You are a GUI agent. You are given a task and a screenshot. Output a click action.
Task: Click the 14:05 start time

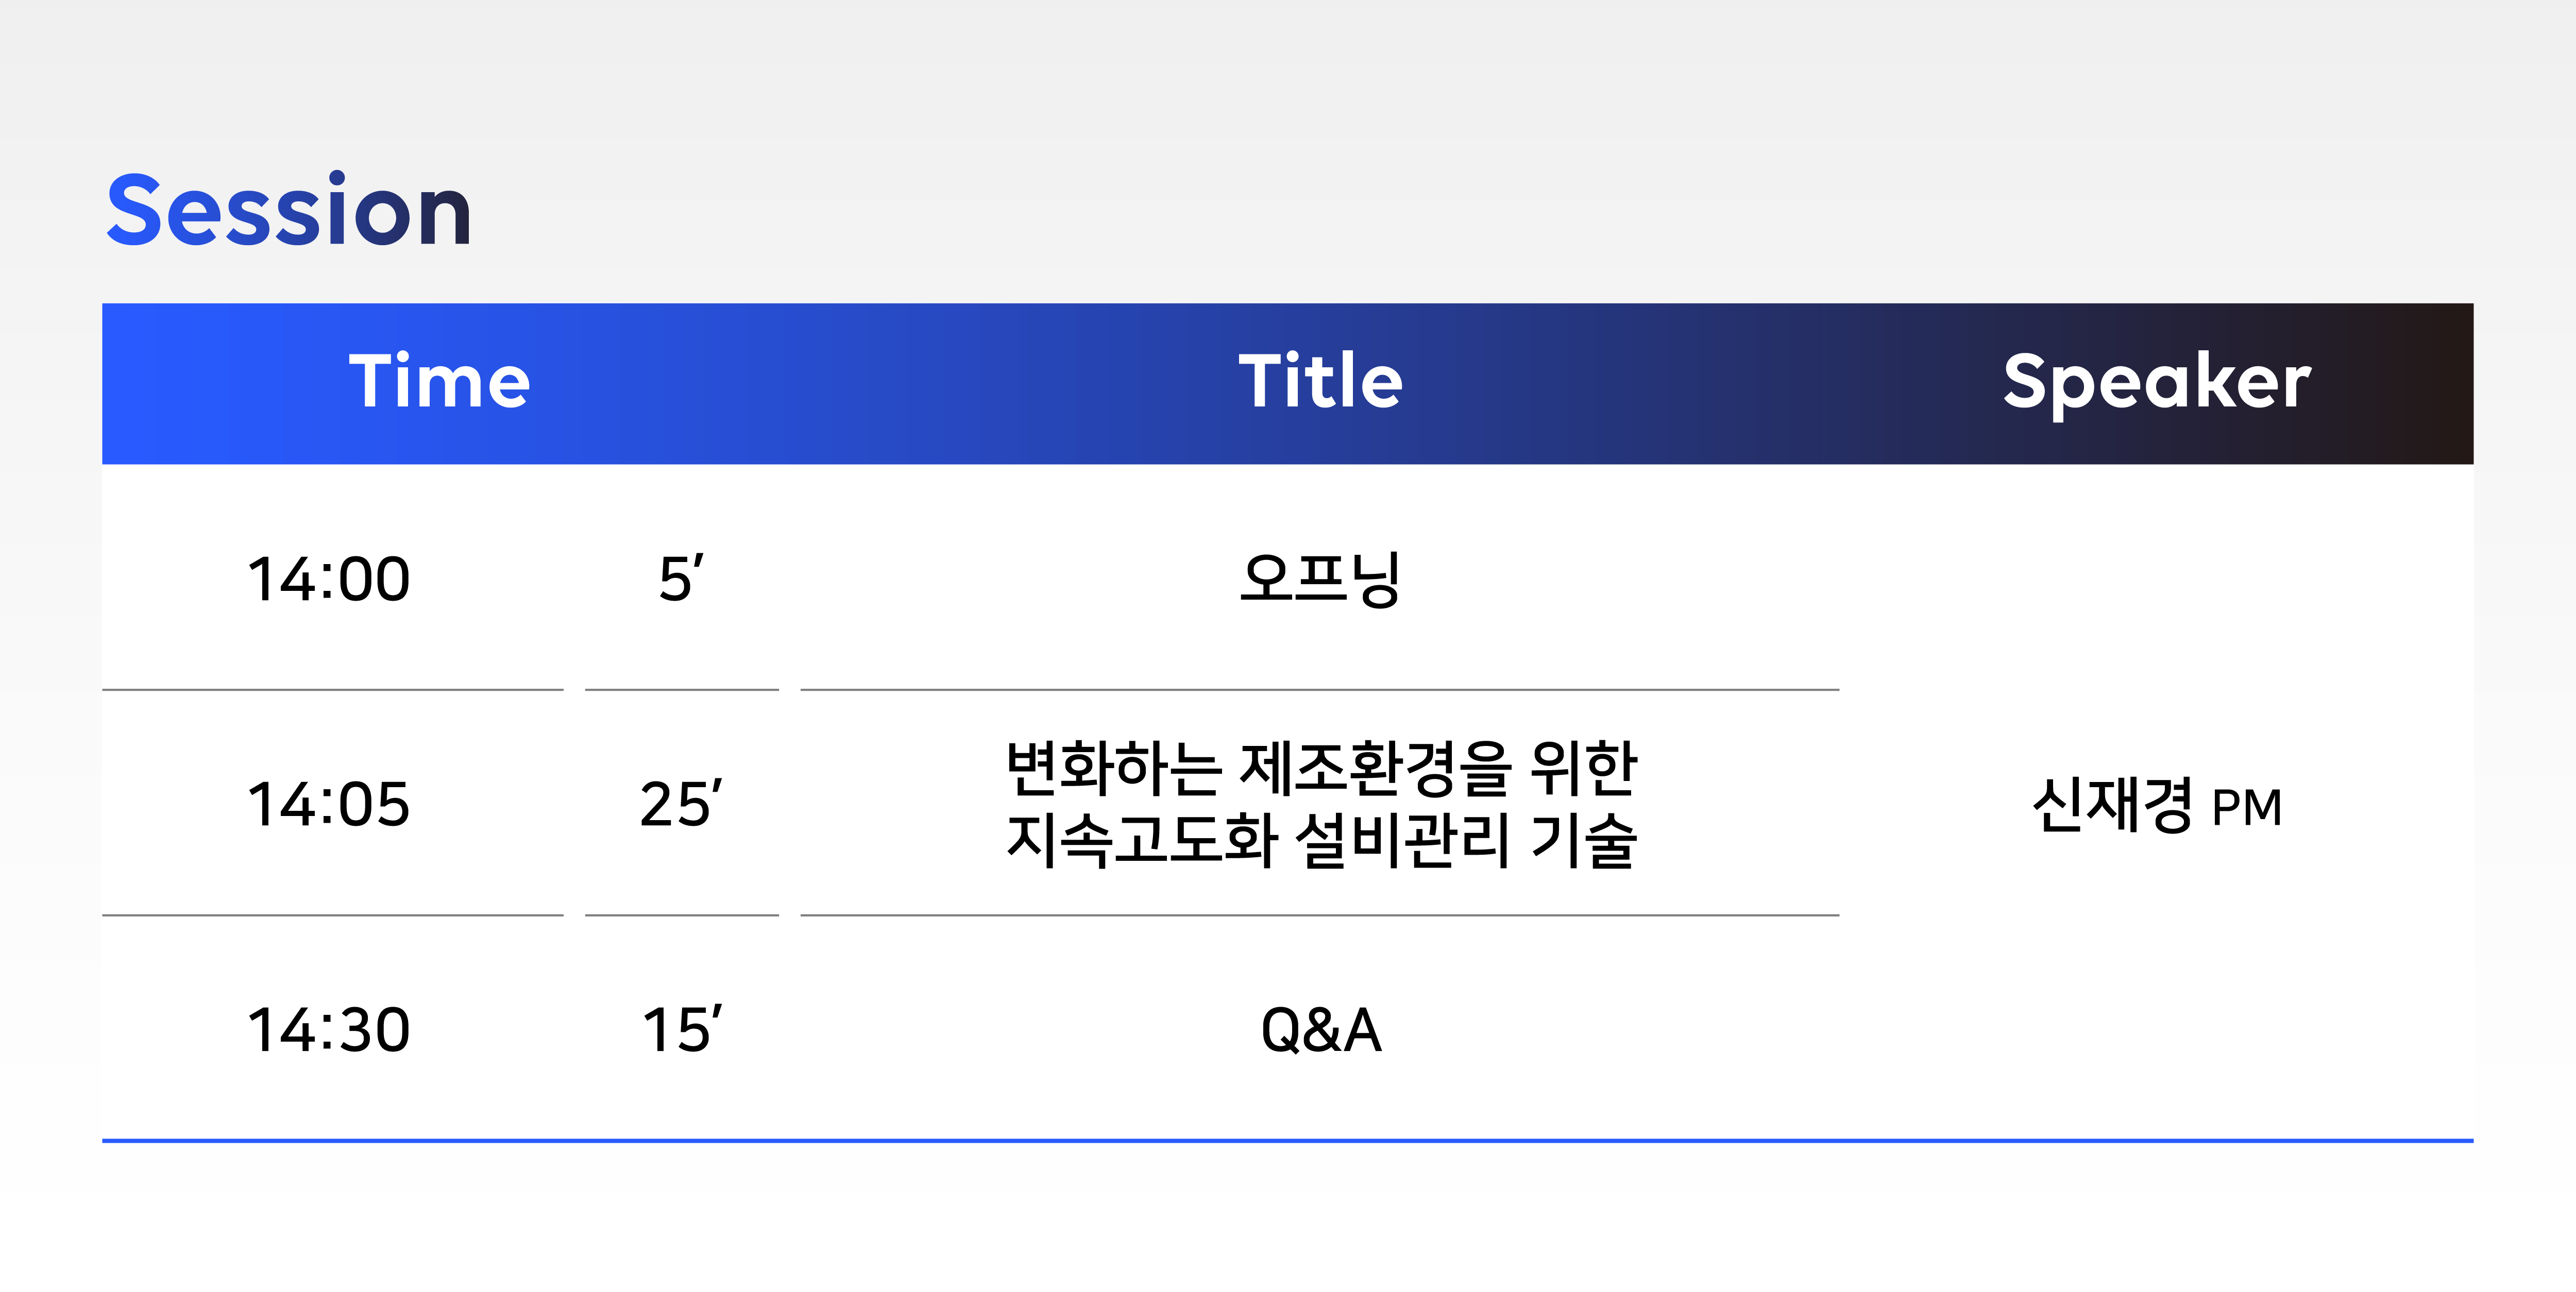tap(329, 804)
